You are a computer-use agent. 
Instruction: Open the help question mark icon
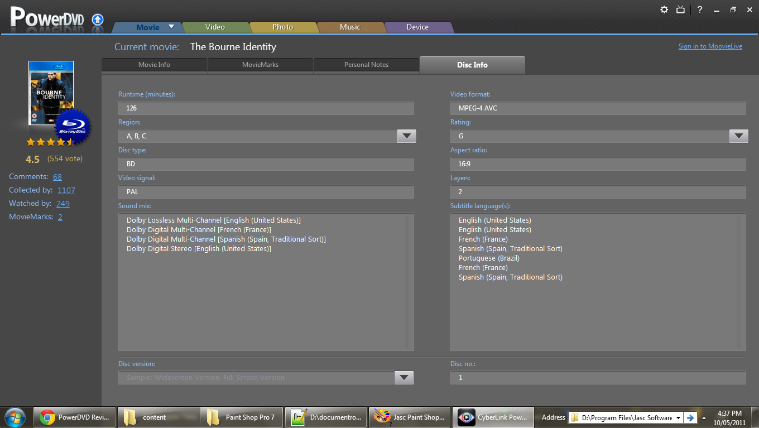point(700,9)
